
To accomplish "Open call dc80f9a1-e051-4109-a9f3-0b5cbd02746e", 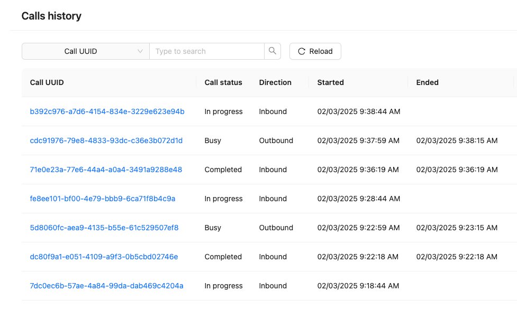I will point(104,257).
